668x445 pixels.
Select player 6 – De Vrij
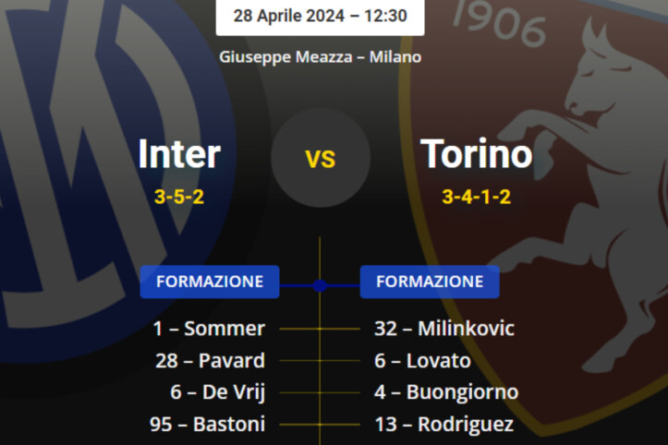tap(218, 392)
